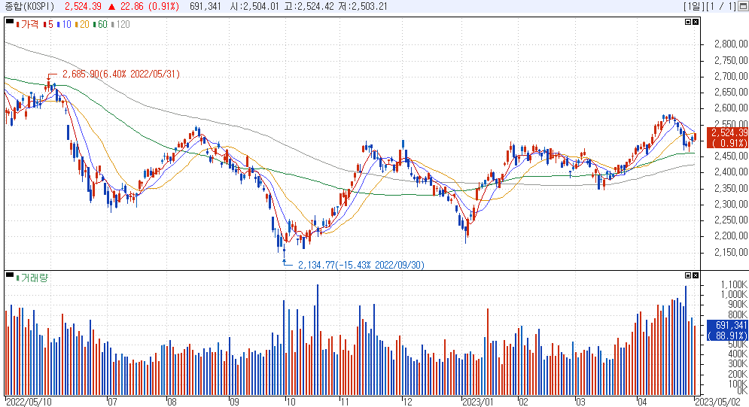
Task: Click the high price 고:2,524.42
Action: 309,6
